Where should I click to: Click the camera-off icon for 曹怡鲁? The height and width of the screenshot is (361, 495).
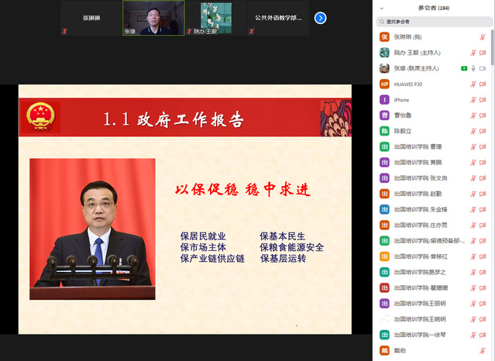click(483, 115)
